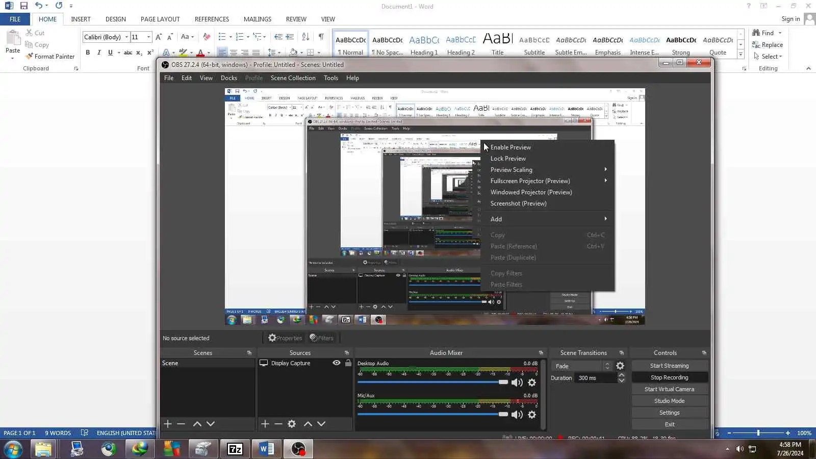
Task: Toggle the lock on Display Capture source
Action: [348, 363]
